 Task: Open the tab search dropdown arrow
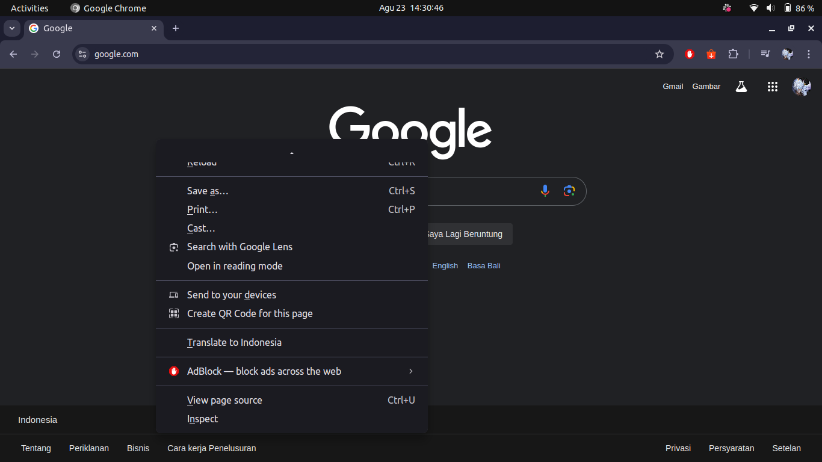[x=12, y=28]
